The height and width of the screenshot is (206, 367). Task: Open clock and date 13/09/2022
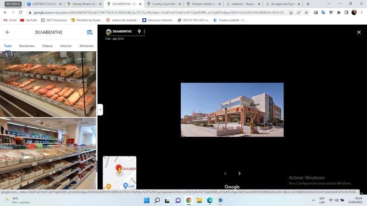coord(355,201)
